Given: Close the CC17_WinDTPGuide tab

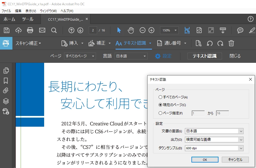Looking at the screenshot, I should (87, 19).
